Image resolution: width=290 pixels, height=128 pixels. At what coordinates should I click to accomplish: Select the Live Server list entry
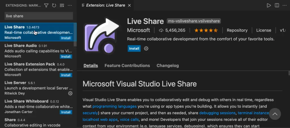coord(38,88)
